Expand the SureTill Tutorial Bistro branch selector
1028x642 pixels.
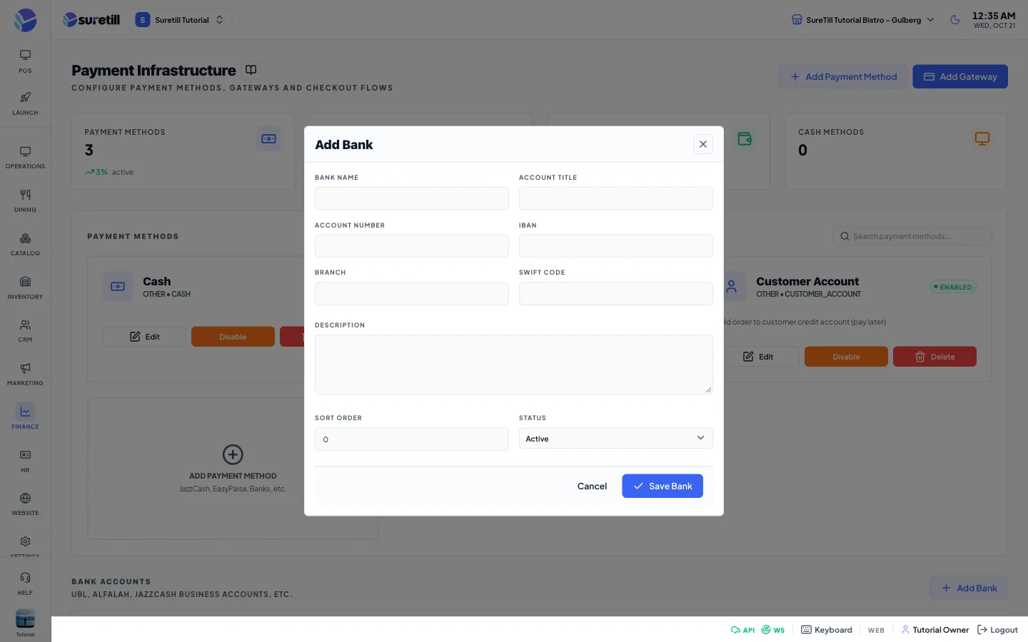pos(863,20)
